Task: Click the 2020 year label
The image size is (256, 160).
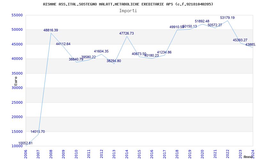Action: [202, 154]
